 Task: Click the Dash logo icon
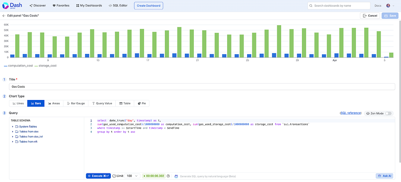point(5,5)
